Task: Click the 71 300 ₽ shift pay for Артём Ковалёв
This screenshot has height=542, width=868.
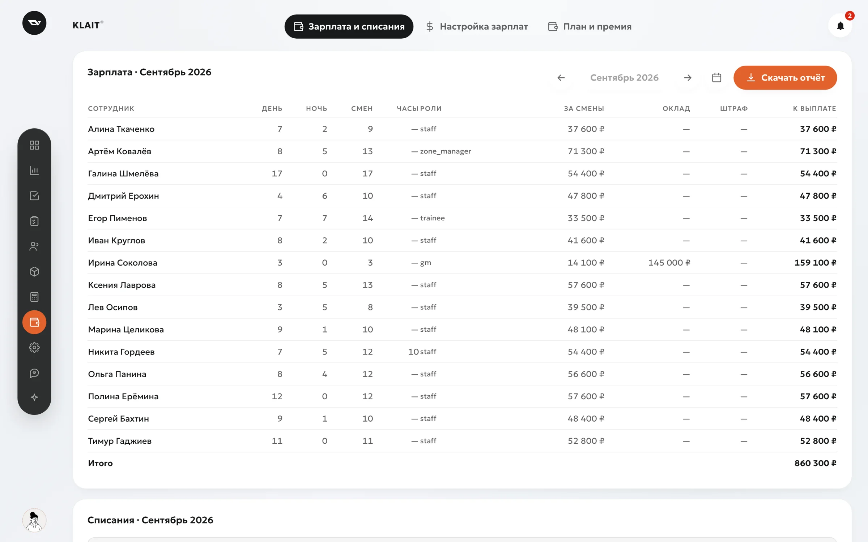Action: click(x=586, y=151)
